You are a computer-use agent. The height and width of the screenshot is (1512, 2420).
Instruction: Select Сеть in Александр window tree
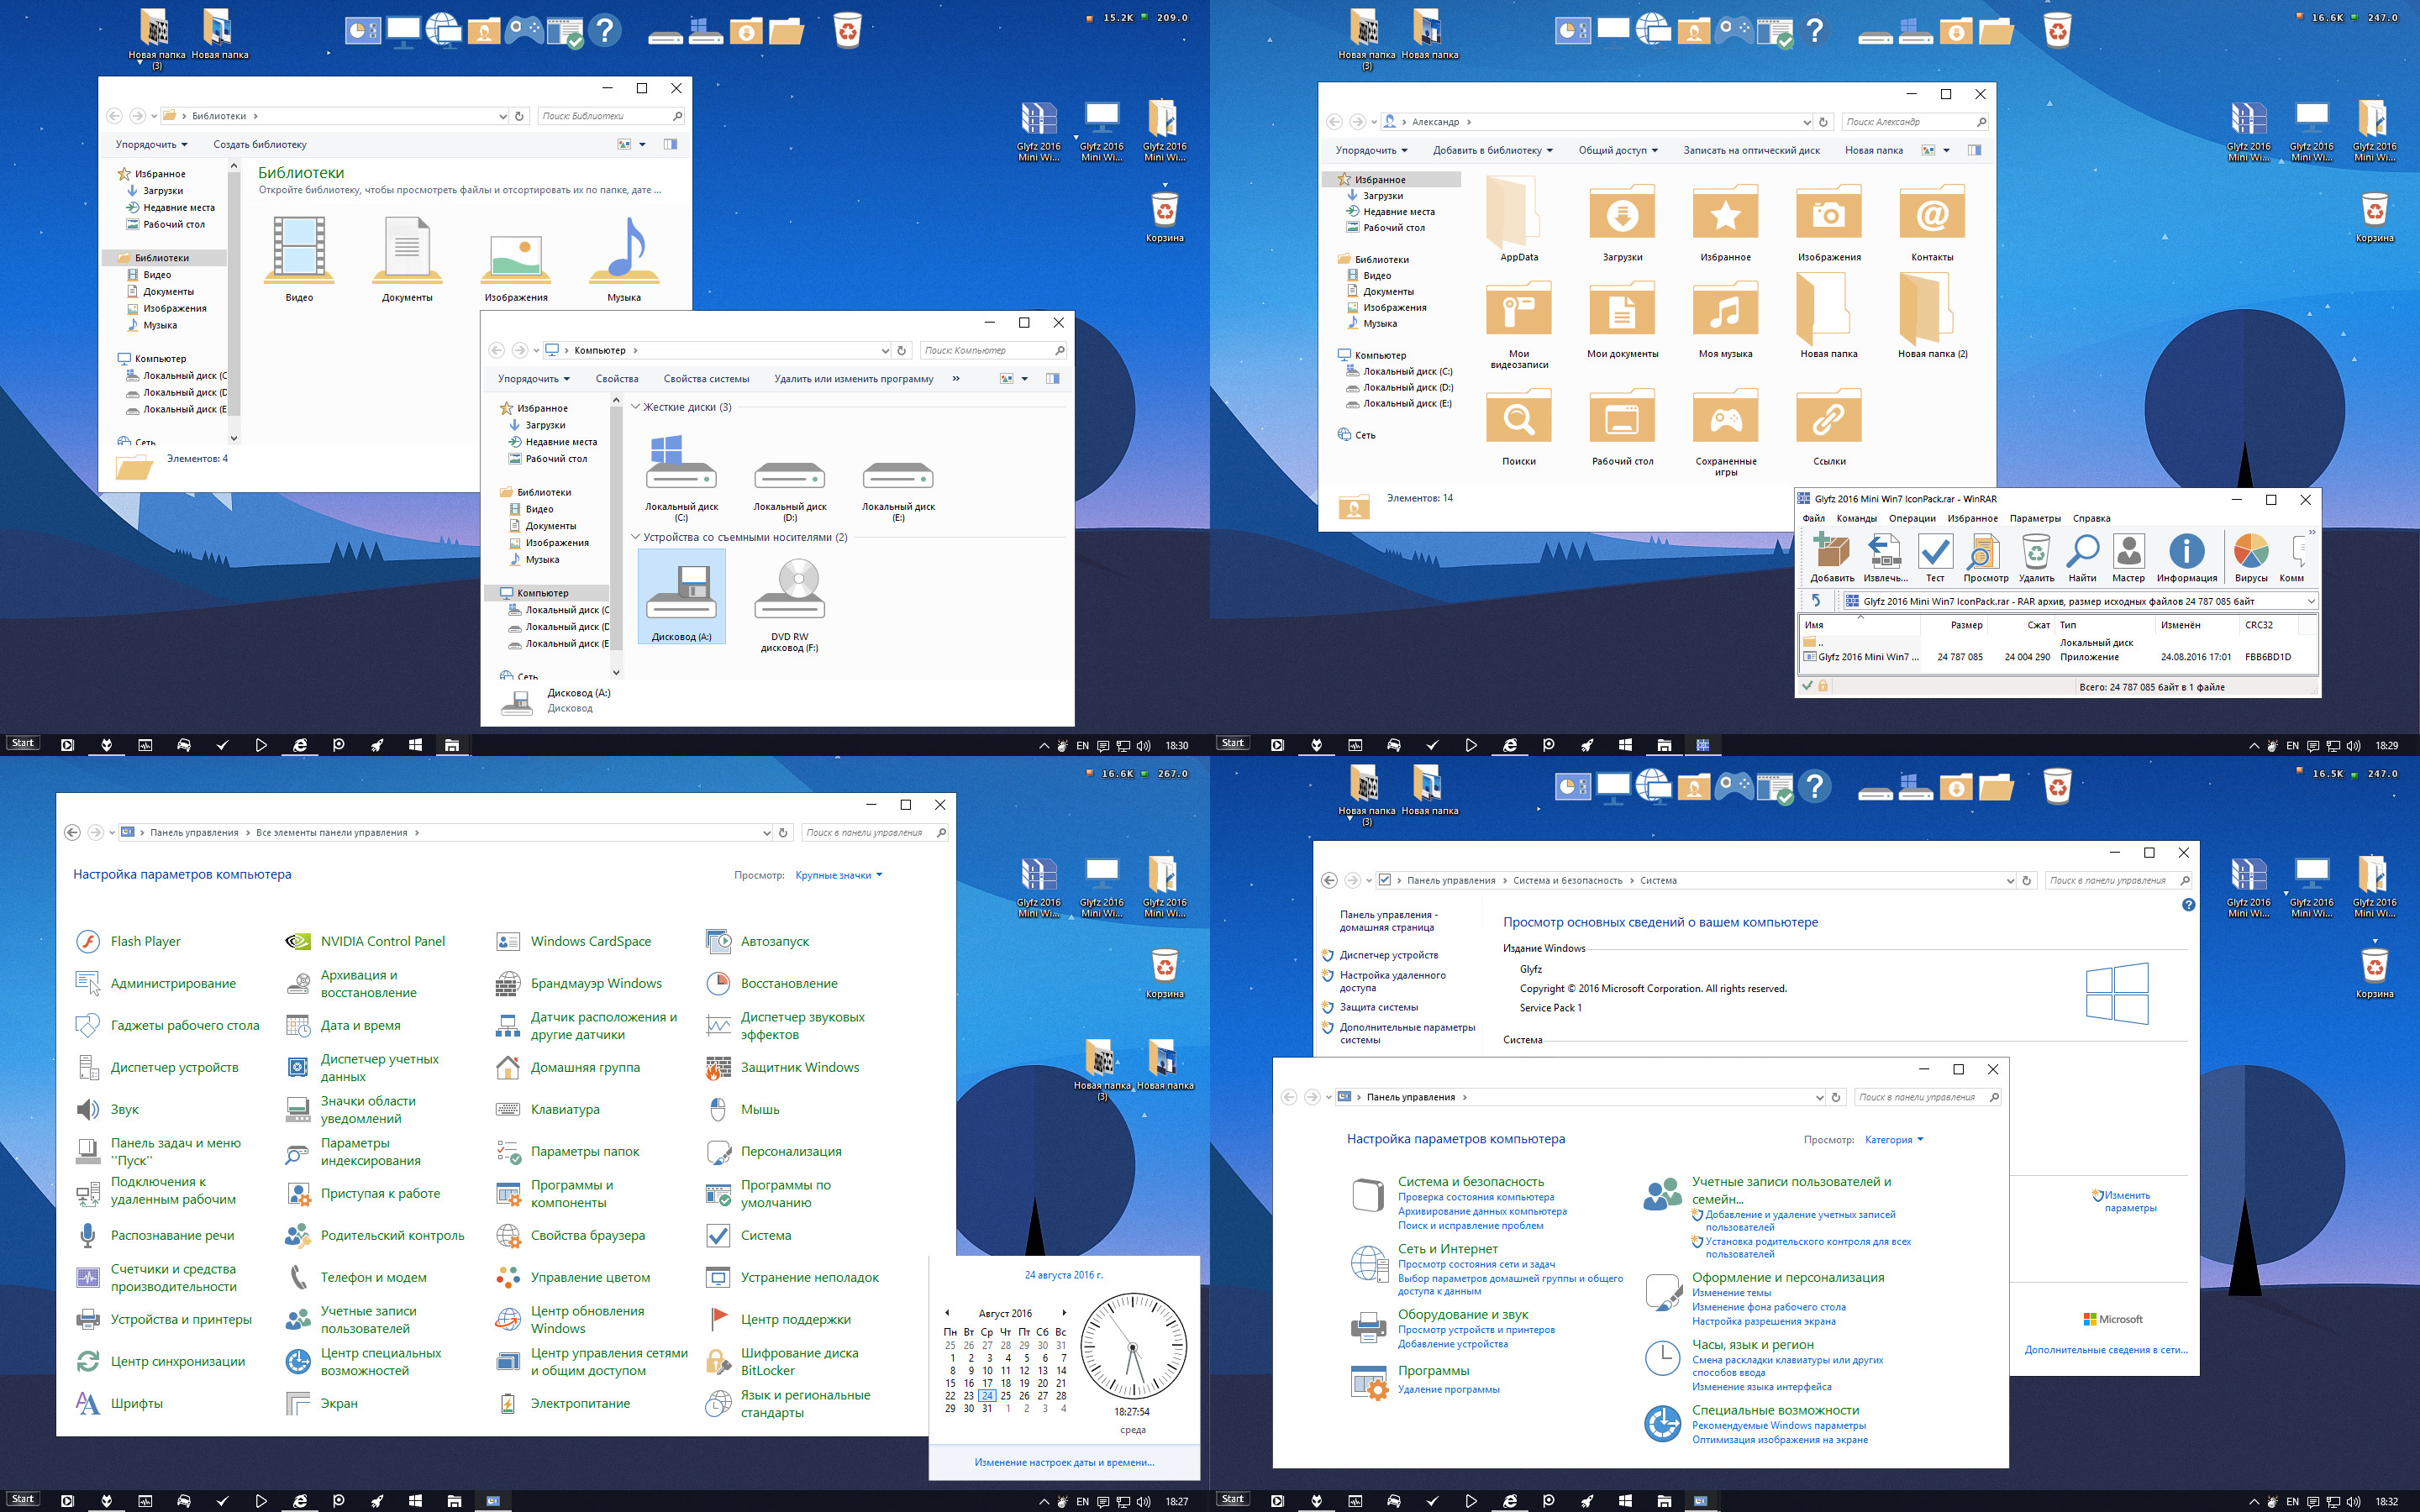tap(1364, 435)
